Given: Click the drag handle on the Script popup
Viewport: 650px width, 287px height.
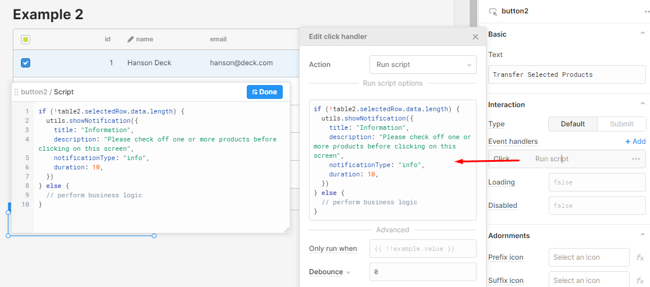Looking at the screenshot, I should click(16, 92).
